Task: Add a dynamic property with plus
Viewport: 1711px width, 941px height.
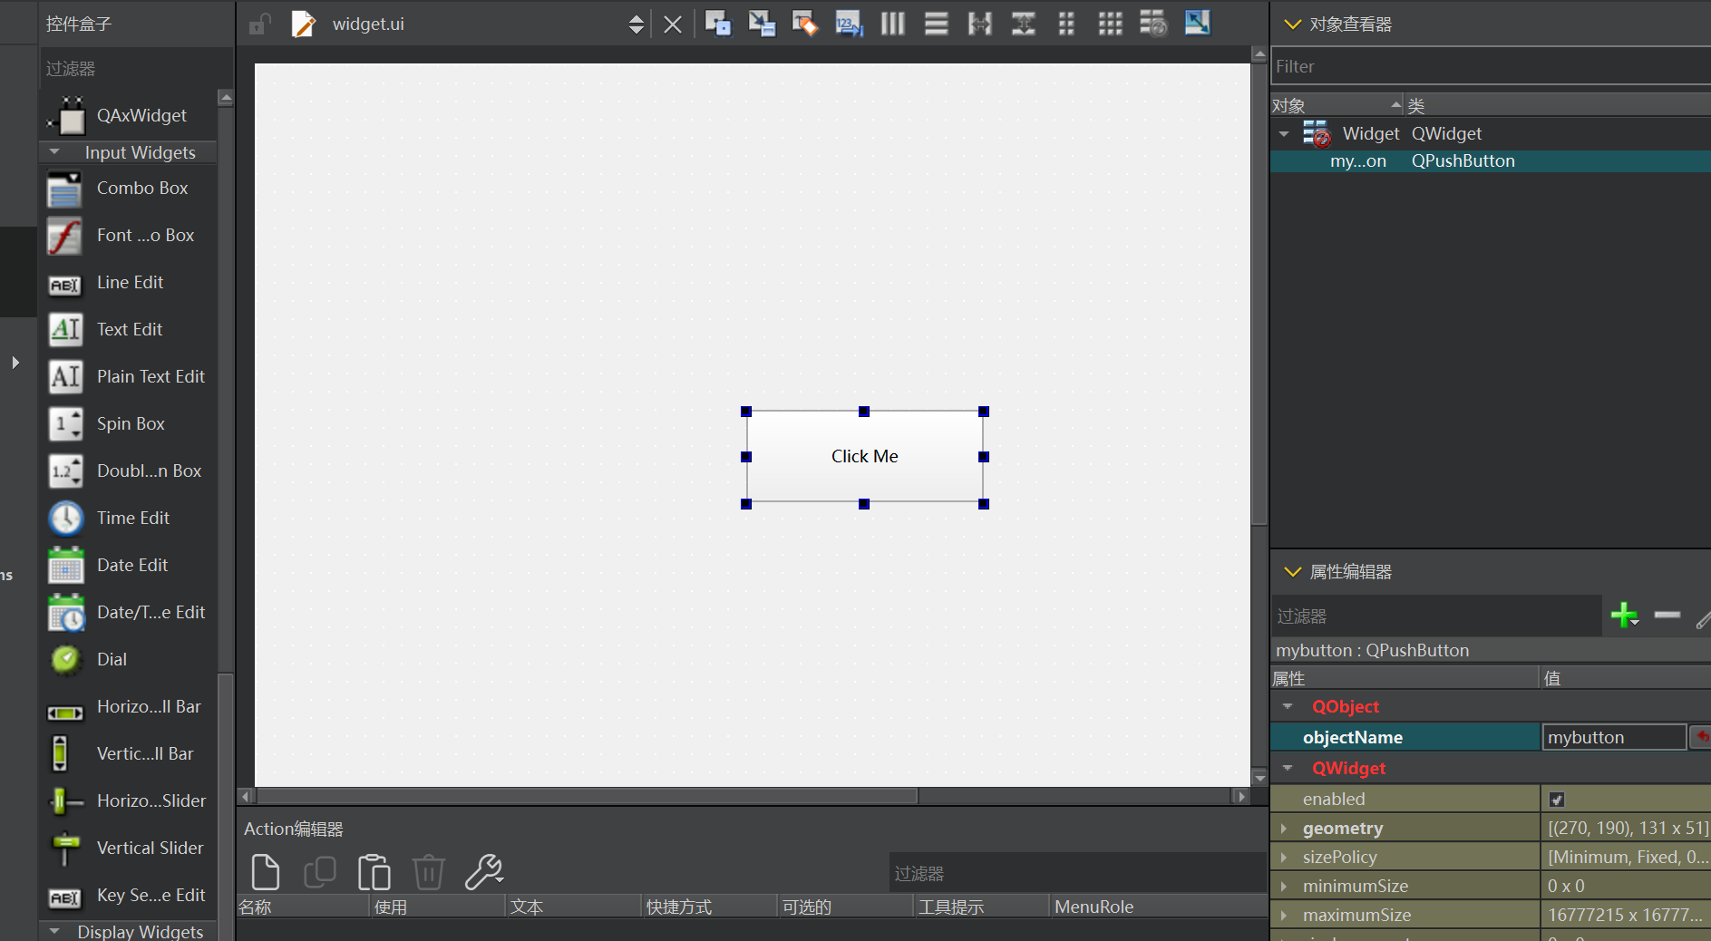Action: click(x=1625, y=615)
